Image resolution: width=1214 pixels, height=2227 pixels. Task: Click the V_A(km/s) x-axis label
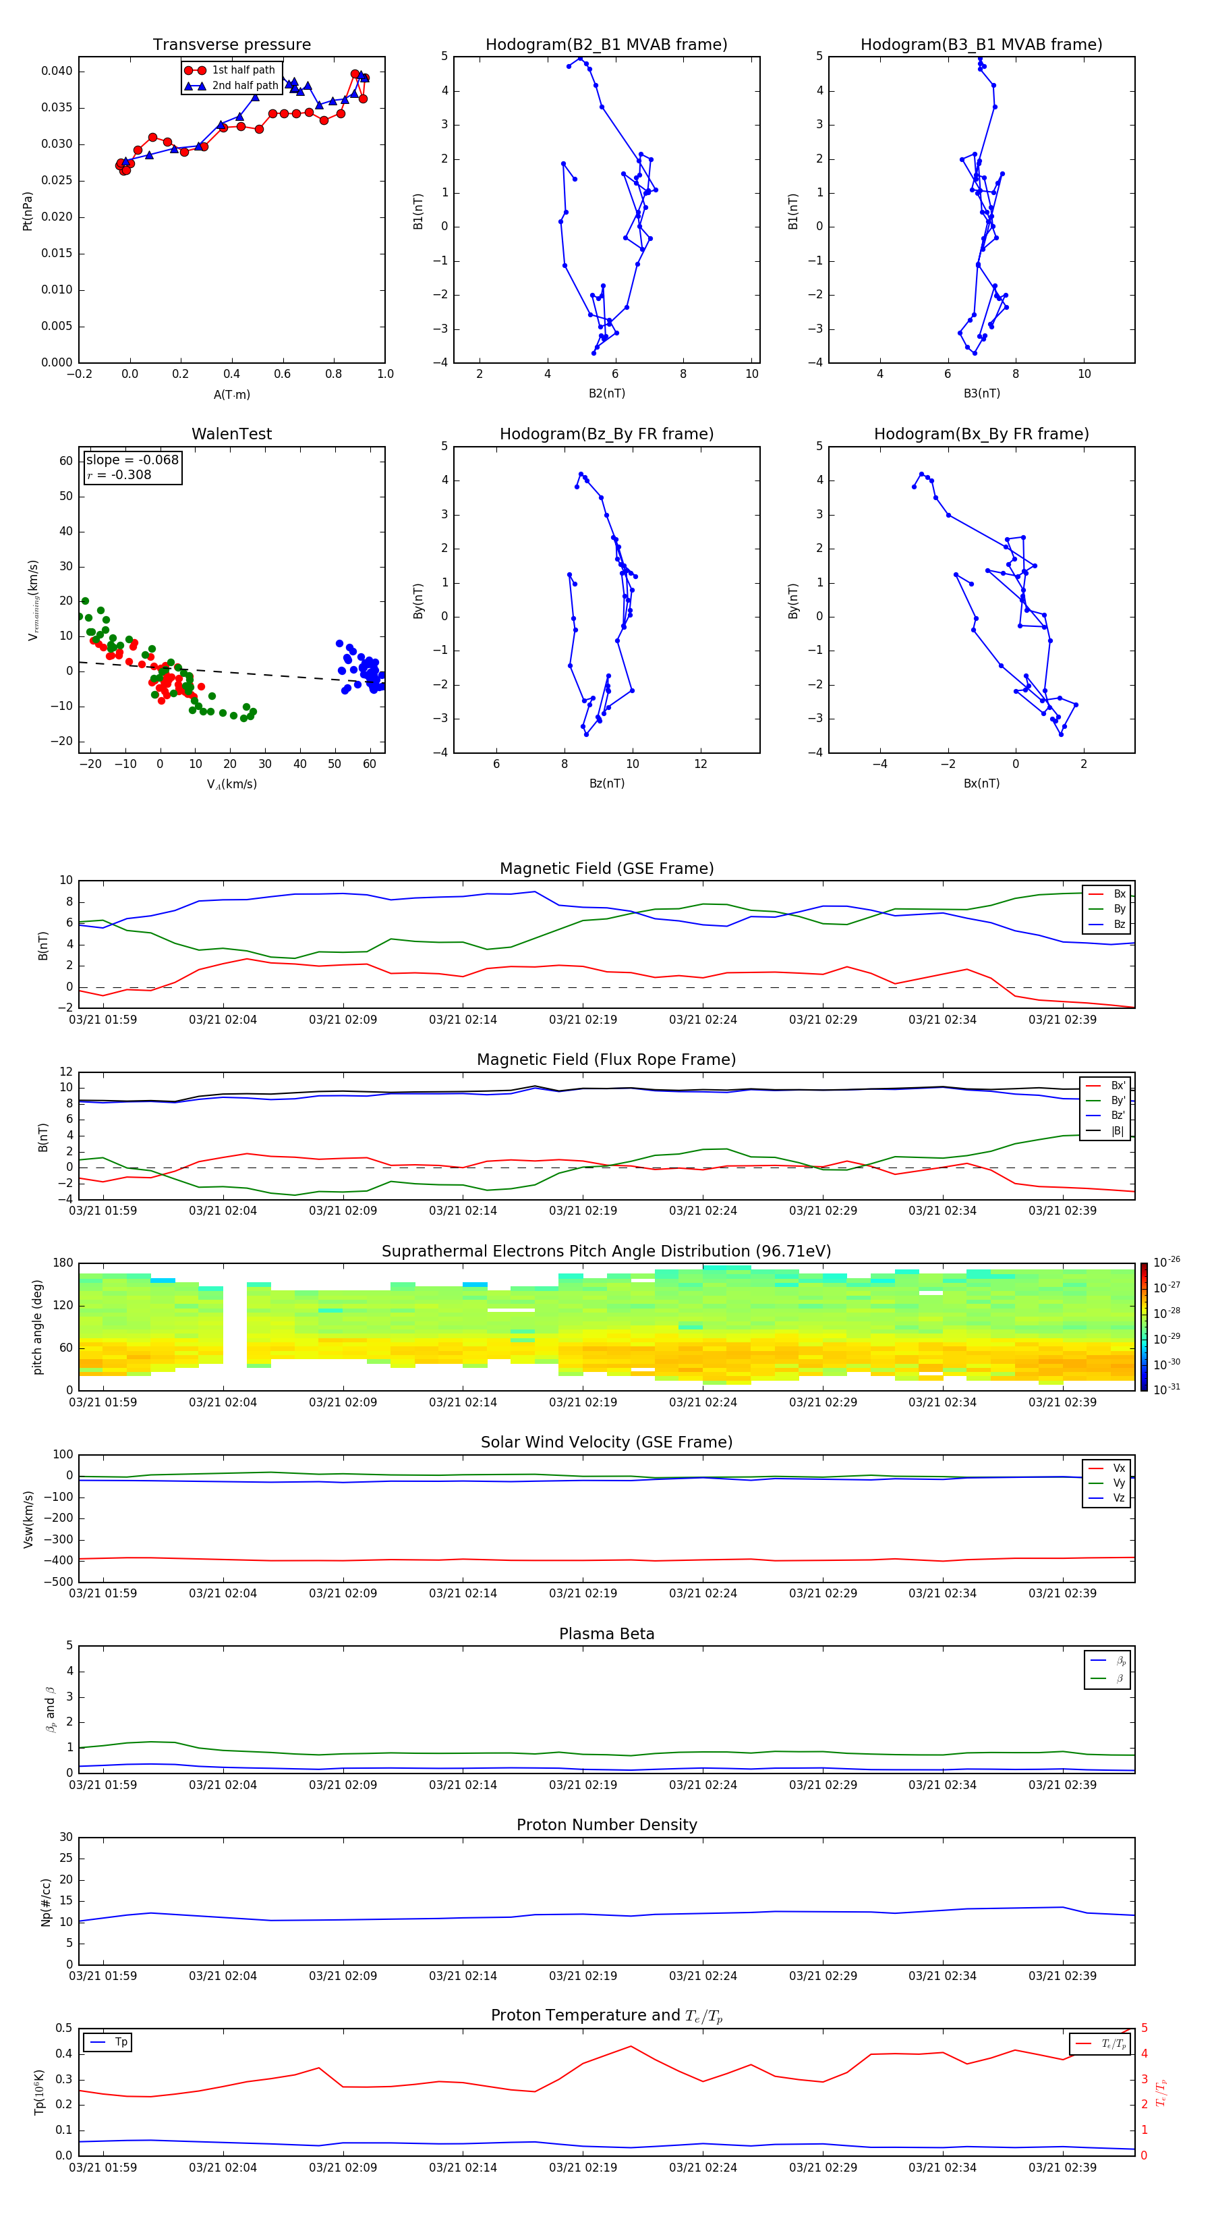tap(231, 784)
